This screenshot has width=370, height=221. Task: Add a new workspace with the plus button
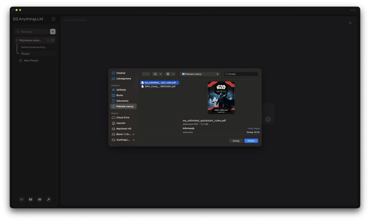point(53,31)
